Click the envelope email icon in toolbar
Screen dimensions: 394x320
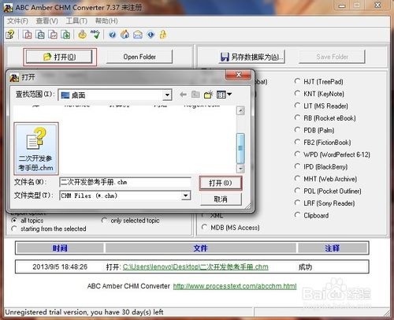click(138, 35)
